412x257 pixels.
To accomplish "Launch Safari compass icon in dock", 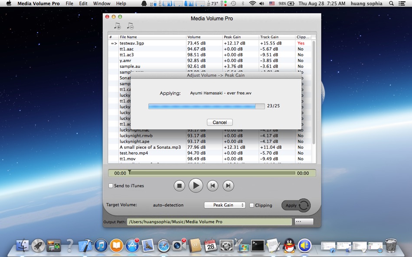I will point(163,245).
